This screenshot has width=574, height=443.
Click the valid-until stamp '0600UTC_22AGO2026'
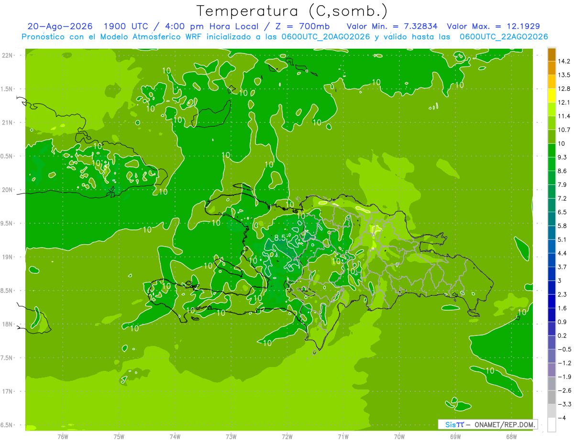pyautogui.click(x=503, y=37)
